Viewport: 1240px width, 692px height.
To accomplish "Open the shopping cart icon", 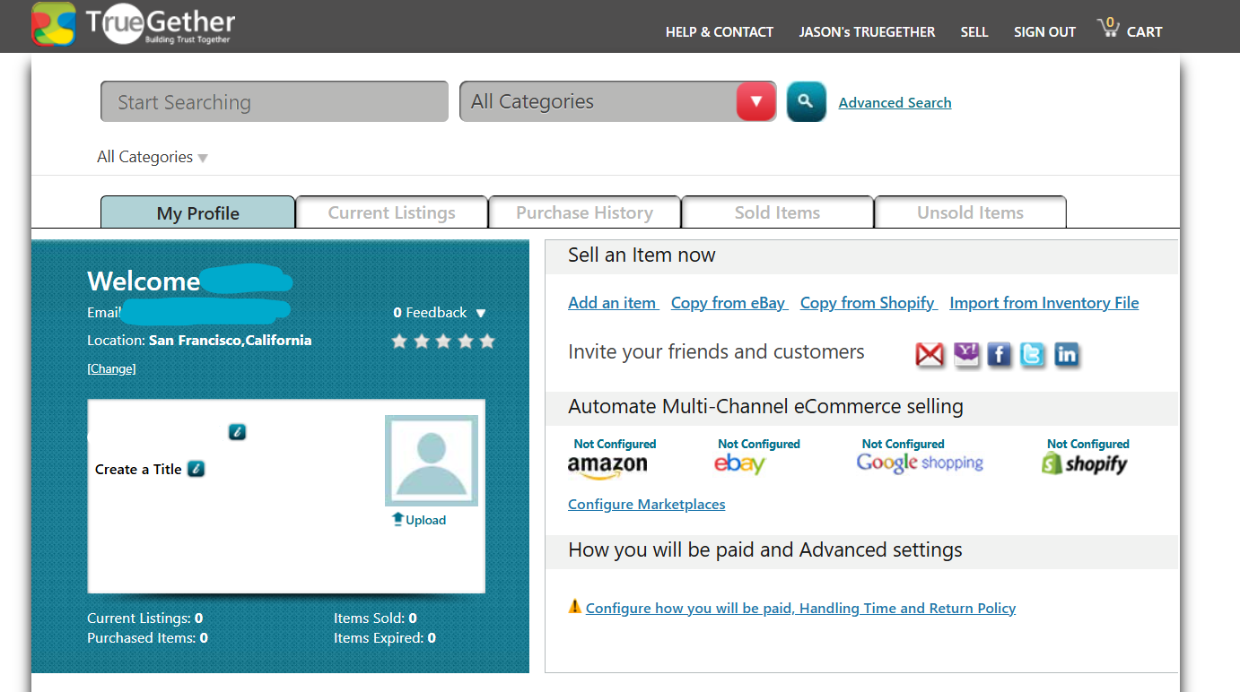I will 1109,28.
